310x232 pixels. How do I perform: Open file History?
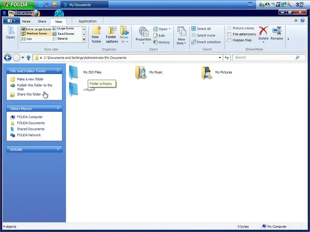[161, 42]
